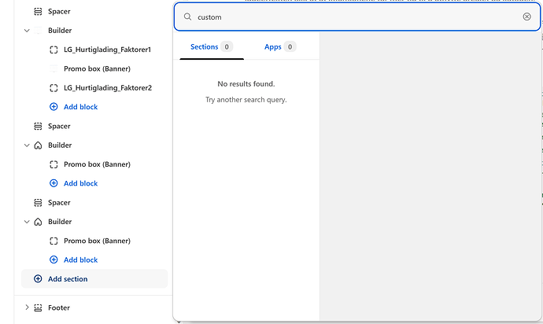
Task: Select Promo box (Banner) between the LG_Hurtiglading blocks
Action: [x=97, y=68]
